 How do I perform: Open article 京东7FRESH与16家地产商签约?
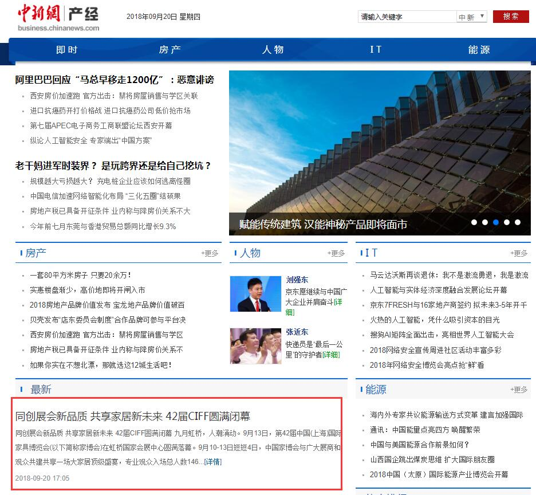pyautogui.click(x=448, y=305)
